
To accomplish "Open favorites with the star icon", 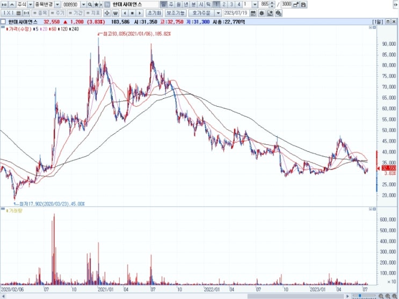I will (96, 5).
